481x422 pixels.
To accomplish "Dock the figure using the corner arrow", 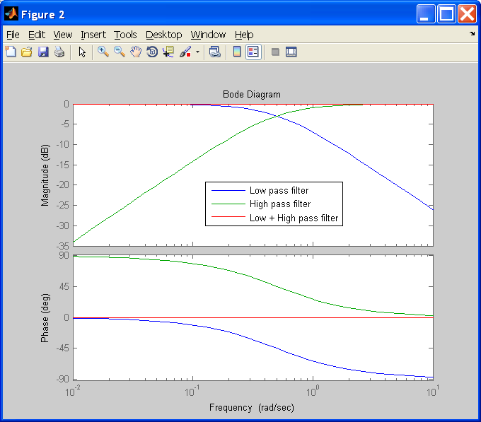I will point(472,33).
